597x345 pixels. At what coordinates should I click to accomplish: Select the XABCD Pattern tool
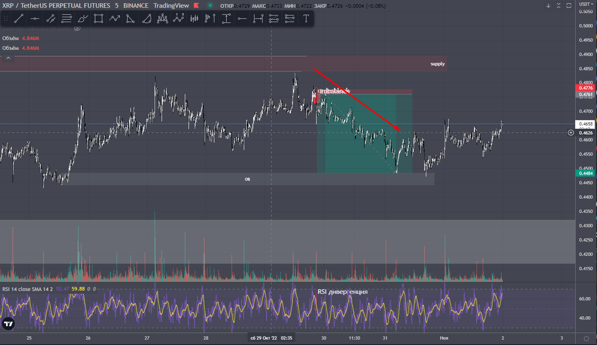click(x=162, y=19)
